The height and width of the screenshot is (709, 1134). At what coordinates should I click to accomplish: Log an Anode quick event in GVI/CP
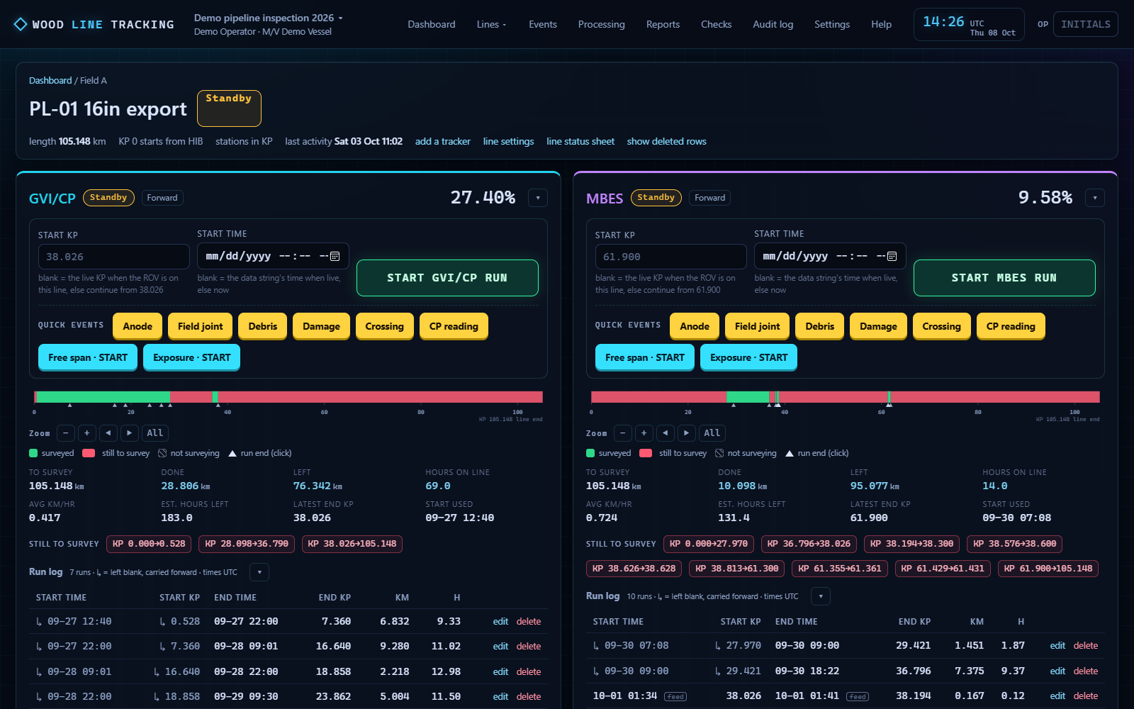[137, 326]
